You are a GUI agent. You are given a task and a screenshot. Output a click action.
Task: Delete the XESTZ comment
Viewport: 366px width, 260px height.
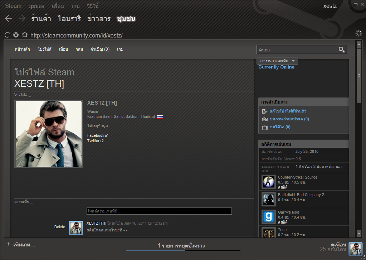coord(60,227)
